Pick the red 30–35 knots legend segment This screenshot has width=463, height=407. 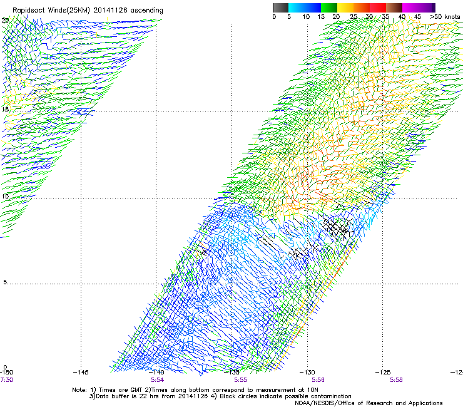coord(378,8)
